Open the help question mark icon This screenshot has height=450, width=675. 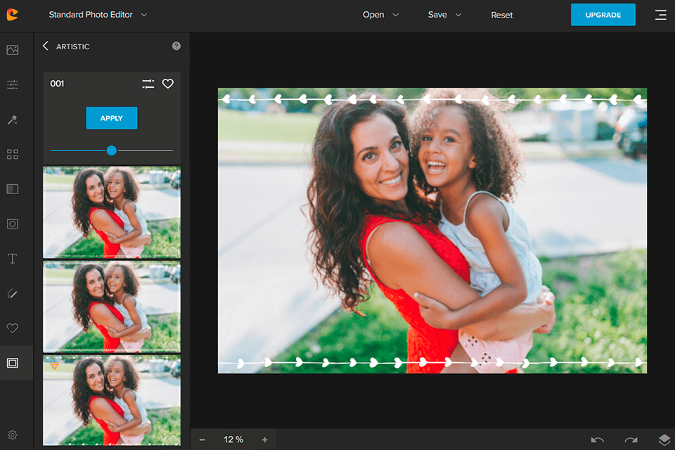pyautogui.click(x=176, y=46)
